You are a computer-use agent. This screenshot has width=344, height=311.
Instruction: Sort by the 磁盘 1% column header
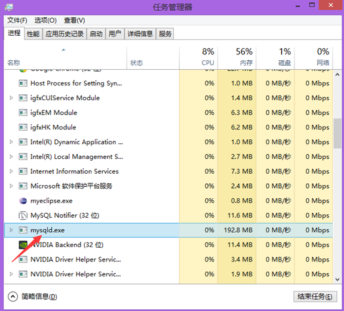coord(275,58)
